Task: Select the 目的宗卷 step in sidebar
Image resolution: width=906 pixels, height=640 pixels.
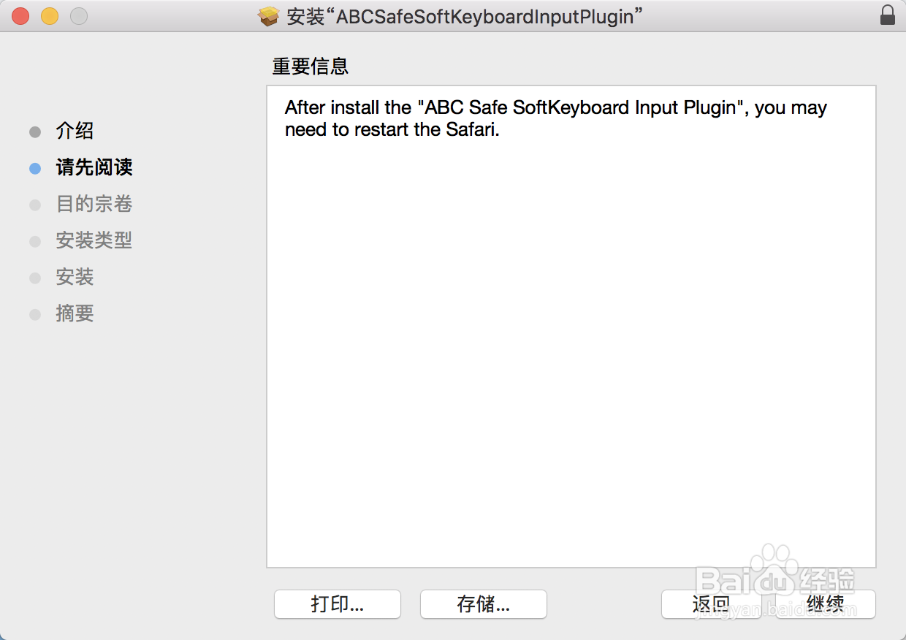Action: (x=94, y=205)
